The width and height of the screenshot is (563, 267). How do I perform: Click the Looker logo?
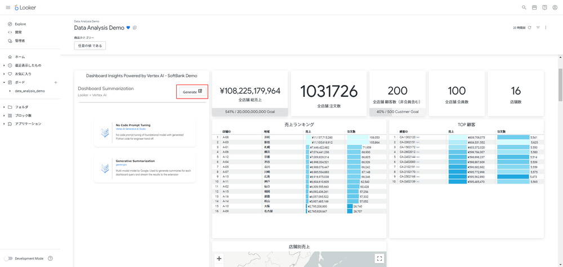point(25,7)
